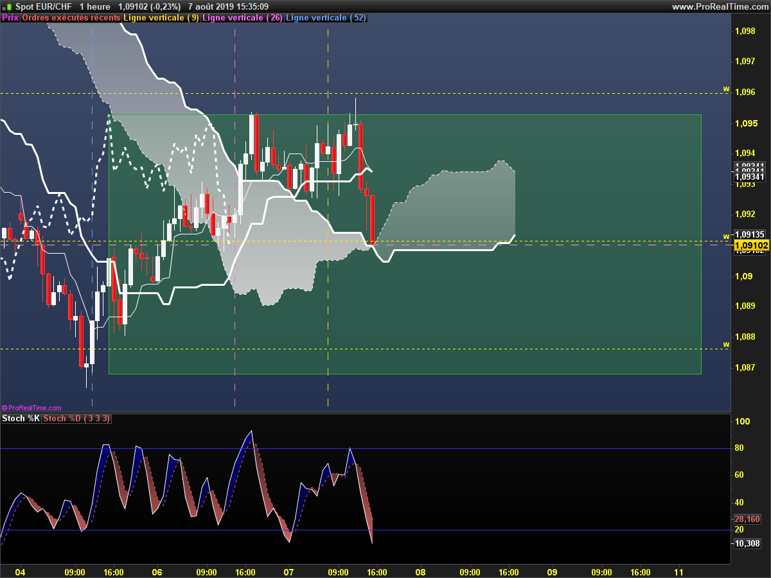Select the Stoch %D (3 3 3) label

(77, 419)
